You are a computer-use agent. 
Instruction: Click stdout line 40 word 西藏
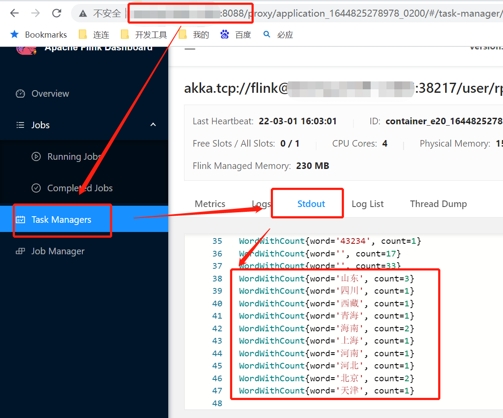[349, 304]
